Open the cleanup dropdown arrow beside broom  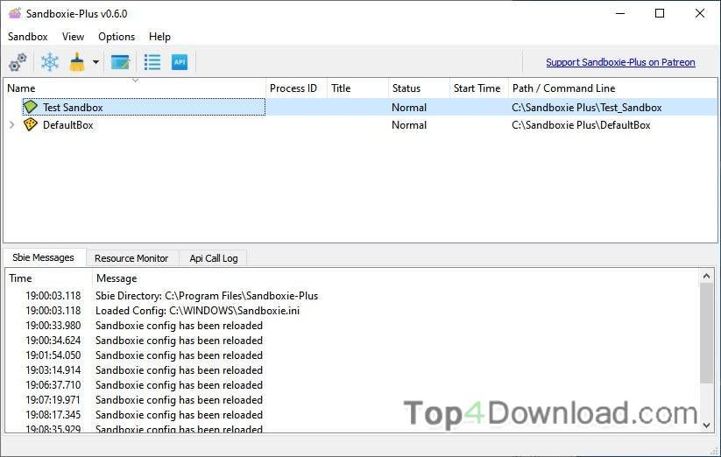tap(95, 62)
